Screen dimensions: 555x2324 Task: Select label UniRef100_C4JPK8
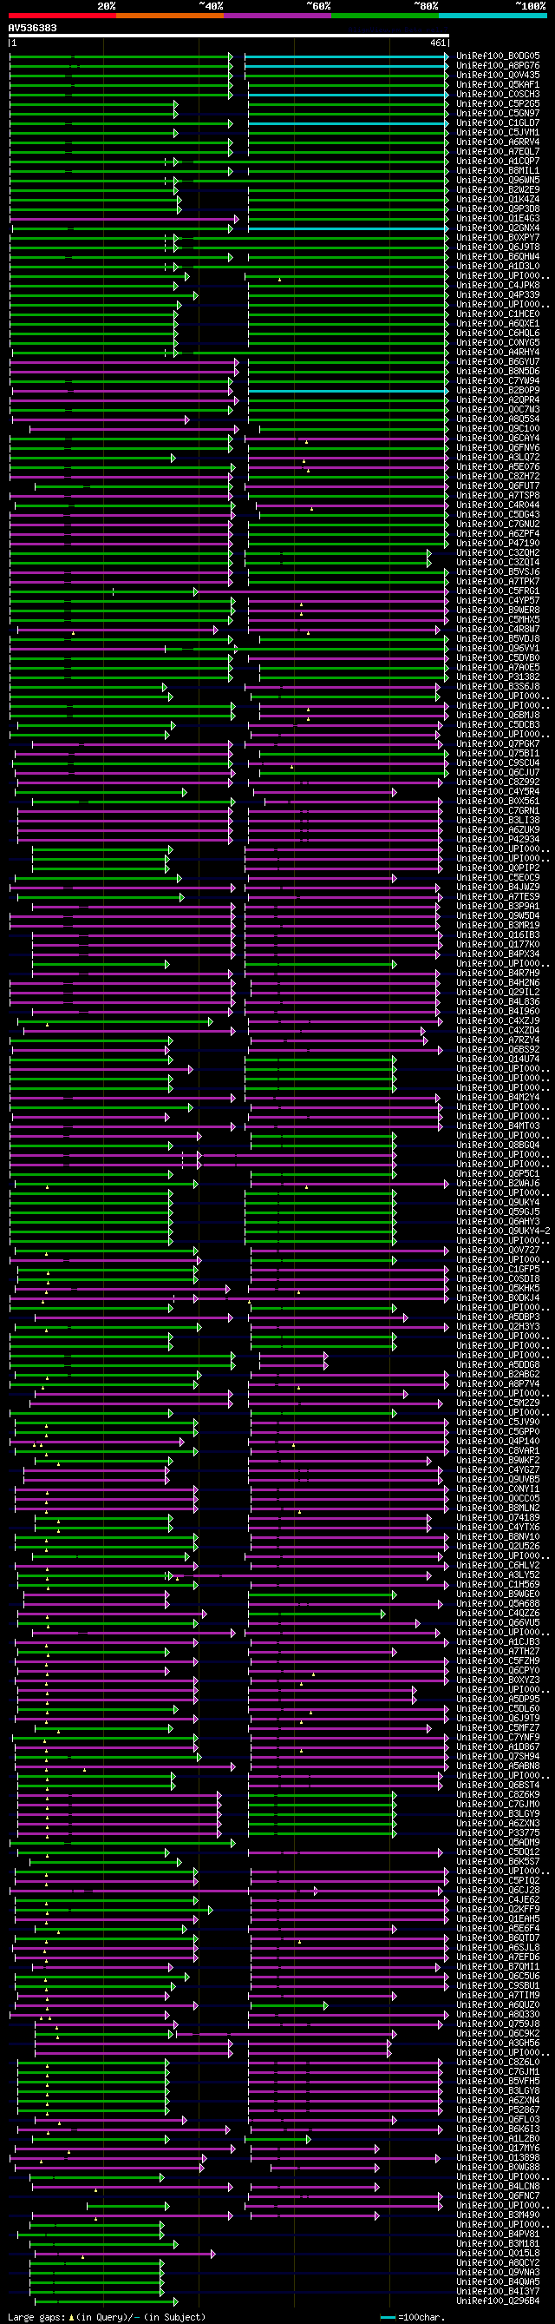499,285
